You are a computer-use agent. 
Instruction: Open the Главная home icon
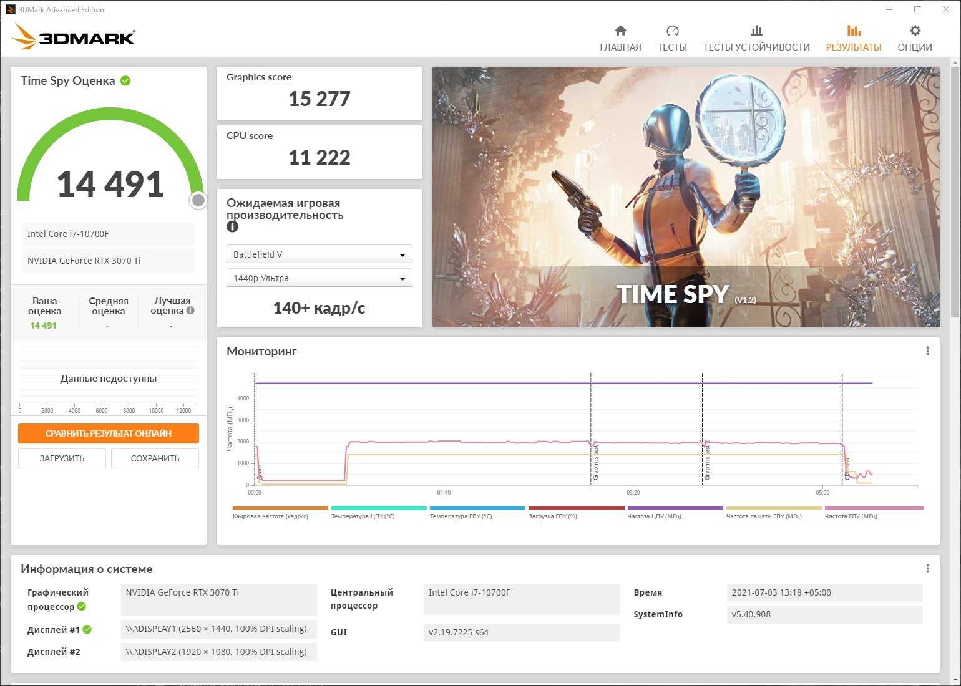pyautogui.click(x=620, y=31)
